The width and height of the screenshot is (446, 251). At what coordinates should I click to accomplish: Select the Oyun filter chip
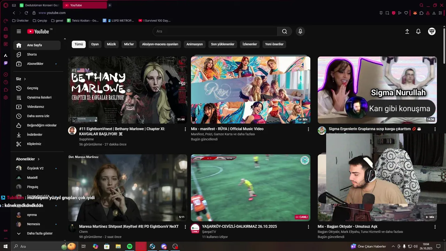95,44
